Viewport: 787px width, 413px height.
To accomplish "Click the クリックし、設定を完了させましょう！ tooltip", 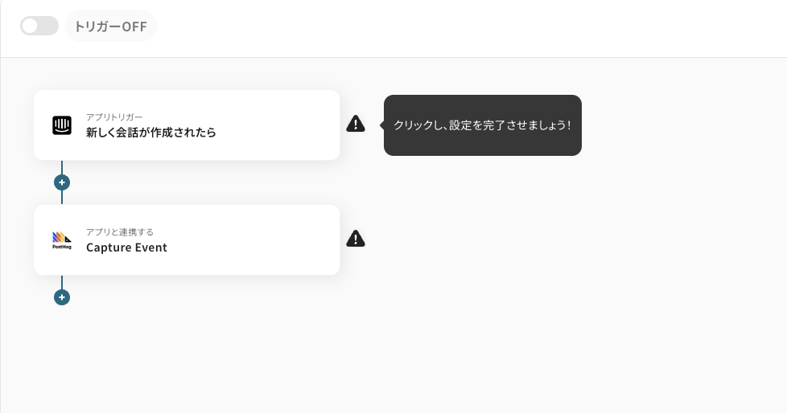I will 482,125.
